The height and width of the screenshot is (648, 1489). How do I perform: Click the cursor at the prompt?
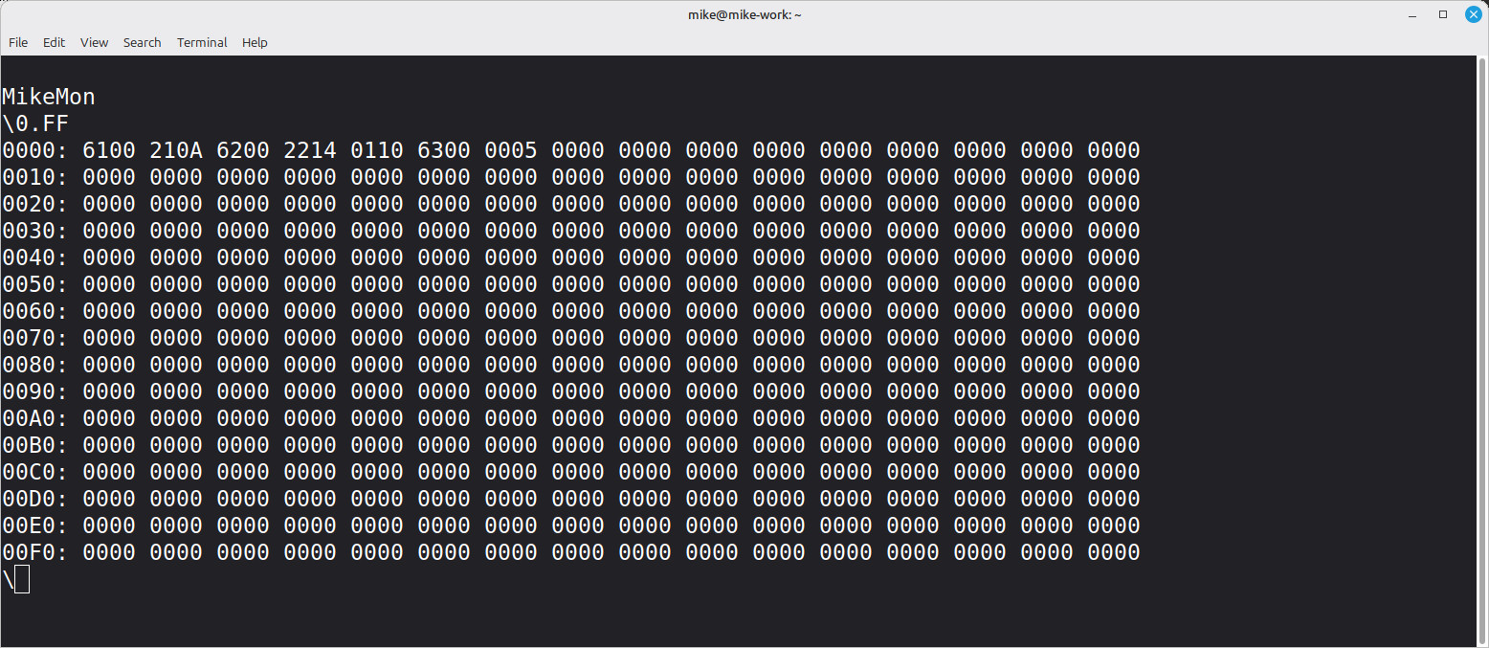coord(22,579)
